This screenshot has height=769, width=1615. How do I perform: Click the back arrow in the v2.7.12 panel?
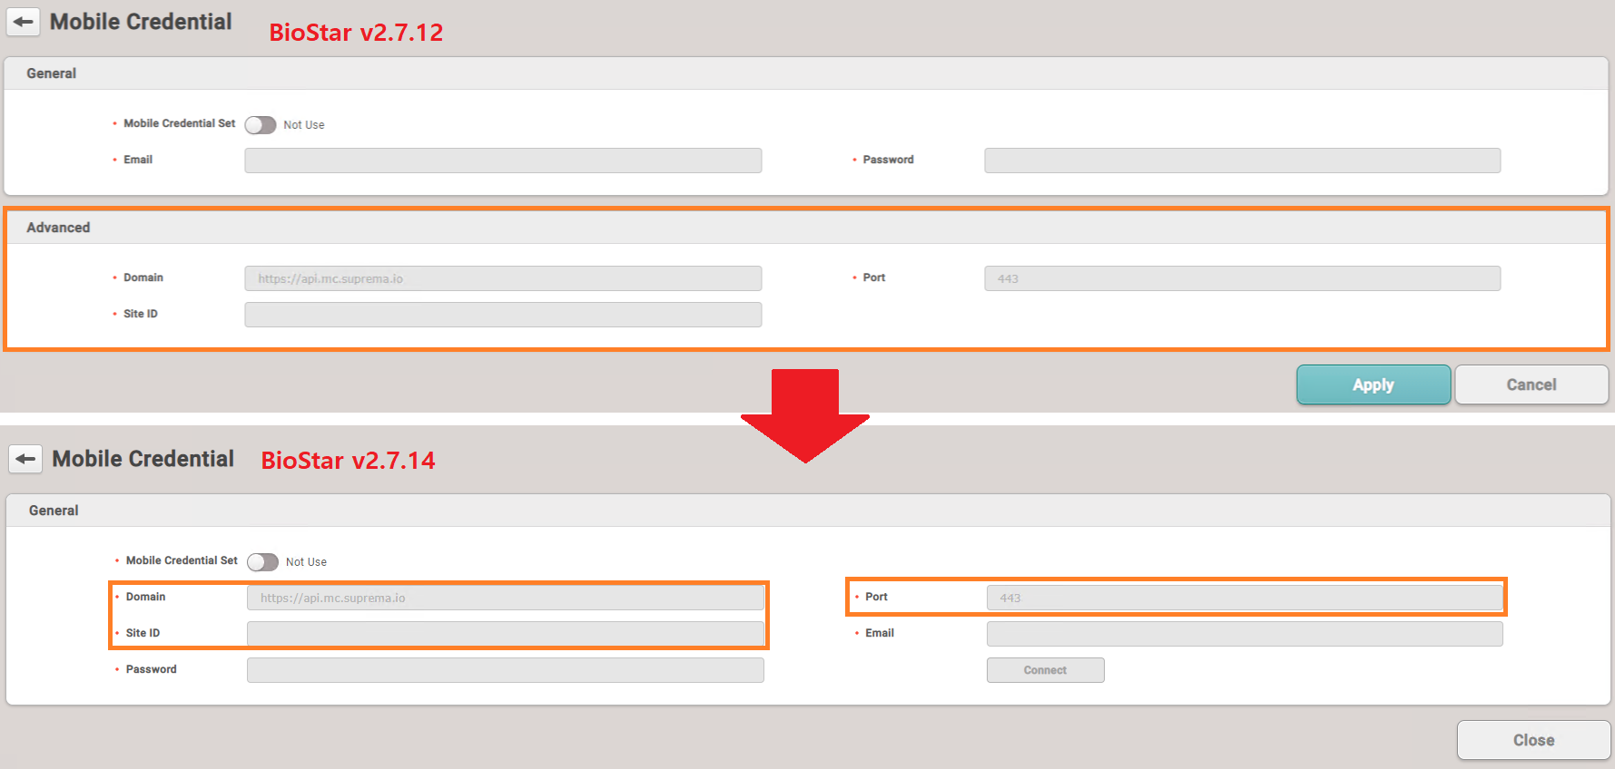pyautogui.click(x=24, y=22)
